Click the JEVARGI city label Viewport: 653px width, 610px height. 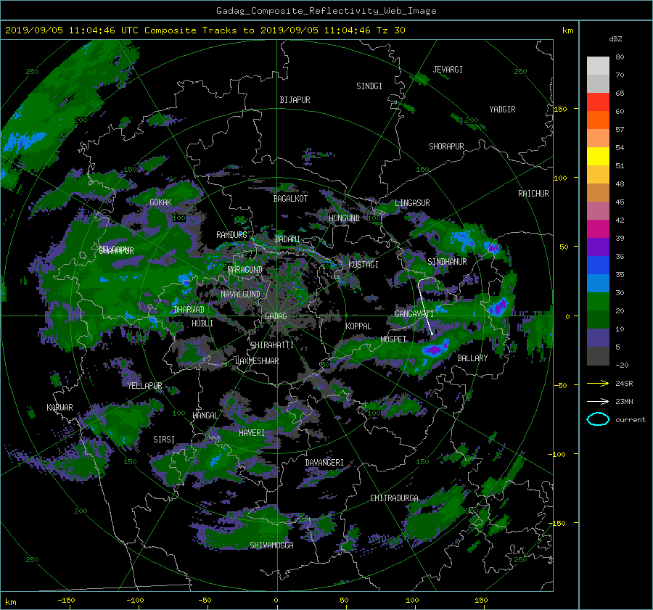(448, 70)
